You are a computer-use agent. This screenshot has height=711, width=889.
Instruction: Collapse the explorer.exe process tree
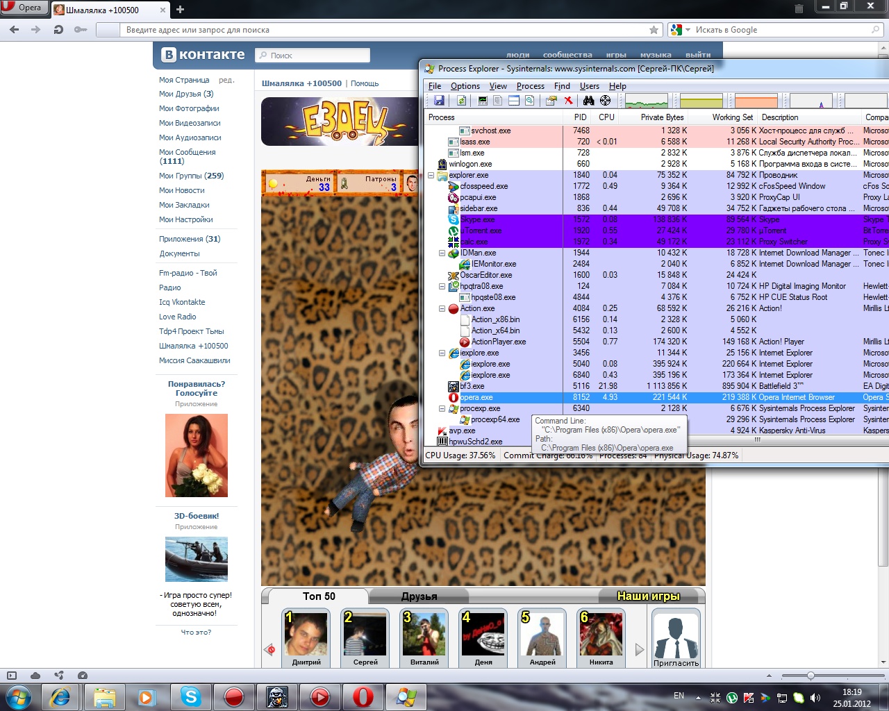pyautogui.click(x=431, y=176)
